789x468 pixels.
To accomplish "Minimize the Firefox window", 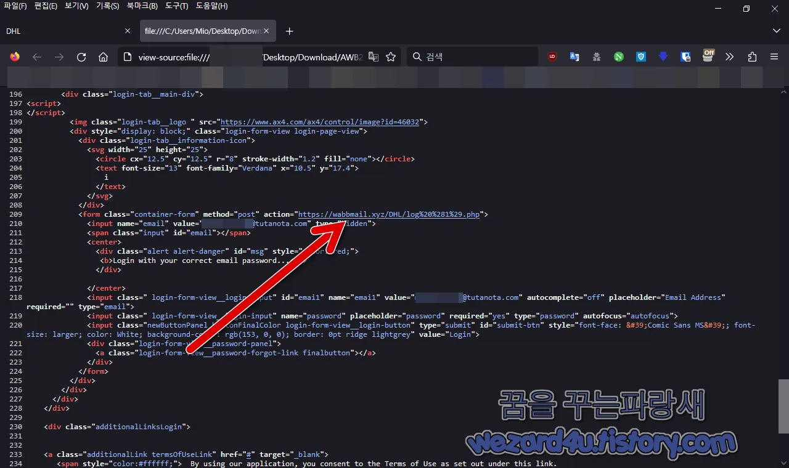I will tap(718, 9).
